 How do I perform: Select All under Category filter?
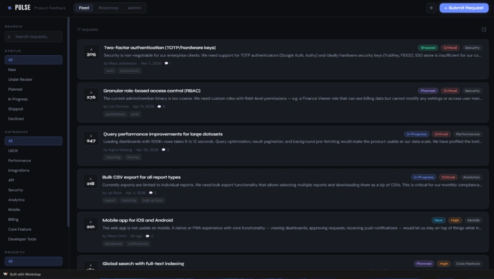(33, 141)
